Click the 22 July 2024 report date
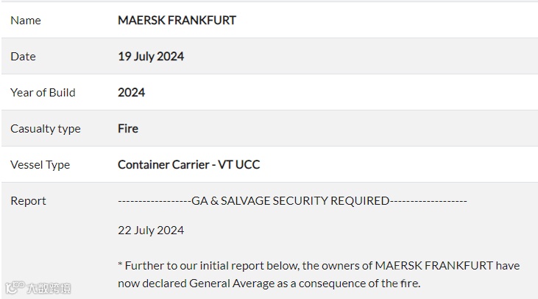The width and height of the screenshot is (538, 299). 151,231
